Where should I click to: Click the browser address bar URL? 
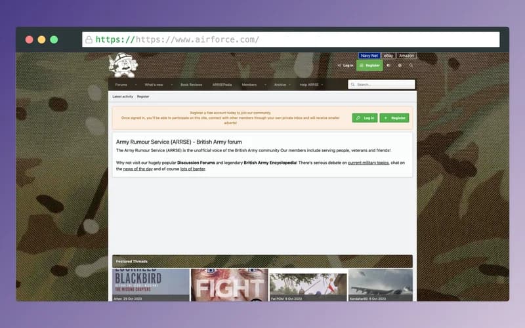[177, 39]
